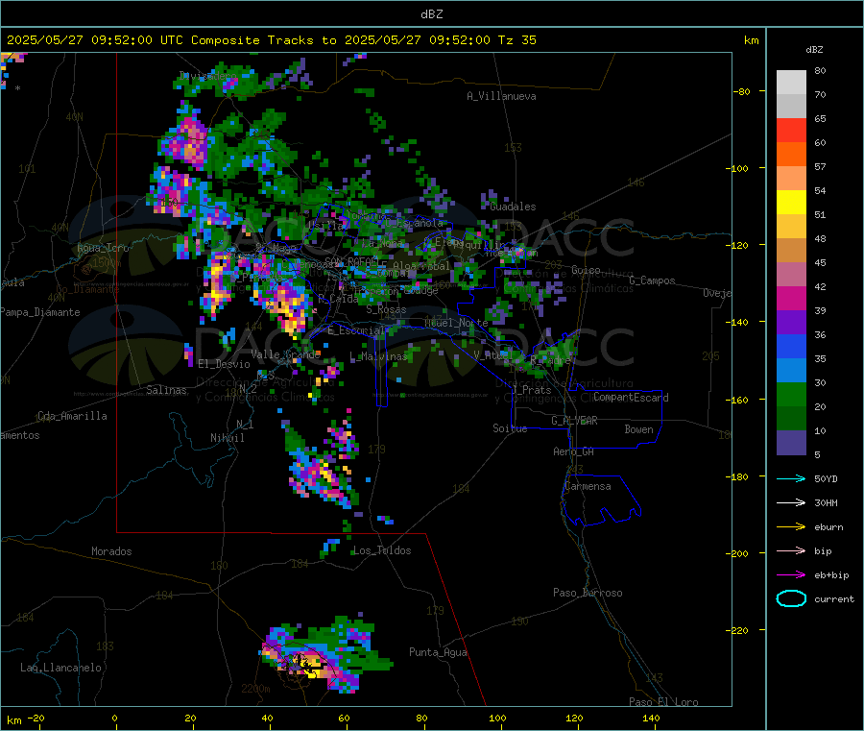Screen dimensions: 864x731
Task: Click the yellow eburn arrow in the legend
Action: coord(791,527)
